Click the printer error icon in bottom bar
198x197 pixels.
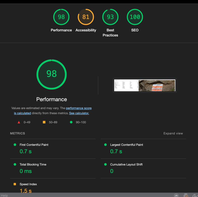click(x=186, y=195)
